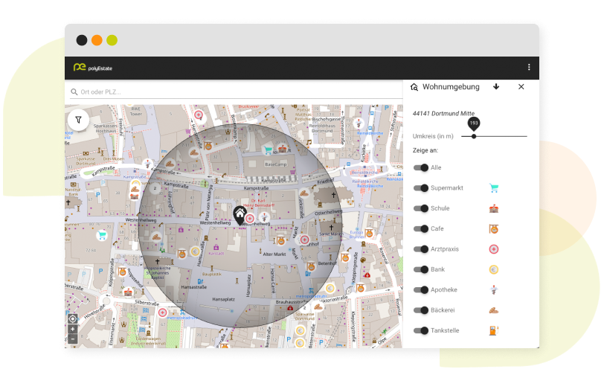Click the map zoom out button
This screenshot has height=372, width=604.
click(x=72, y=339)
